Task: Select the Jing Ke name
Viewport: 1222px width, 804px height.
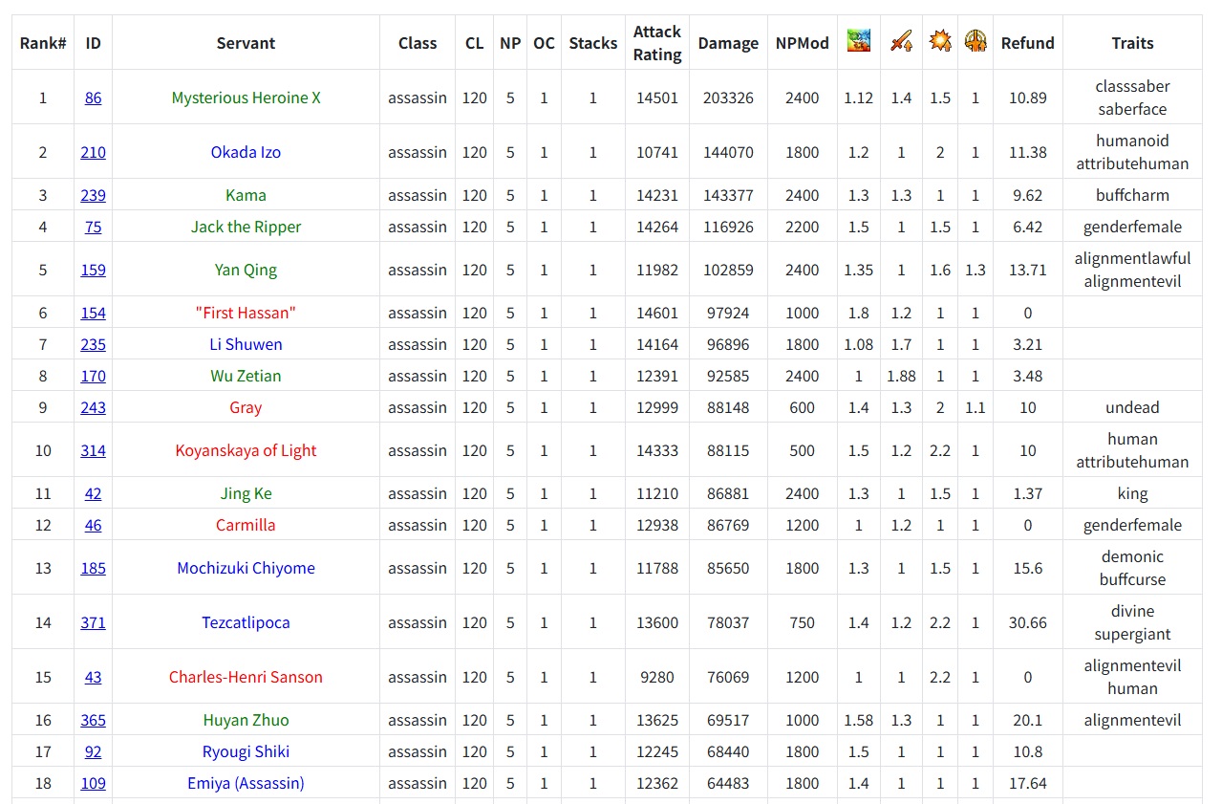Action: pyautogui.click(x=246, y=493)
